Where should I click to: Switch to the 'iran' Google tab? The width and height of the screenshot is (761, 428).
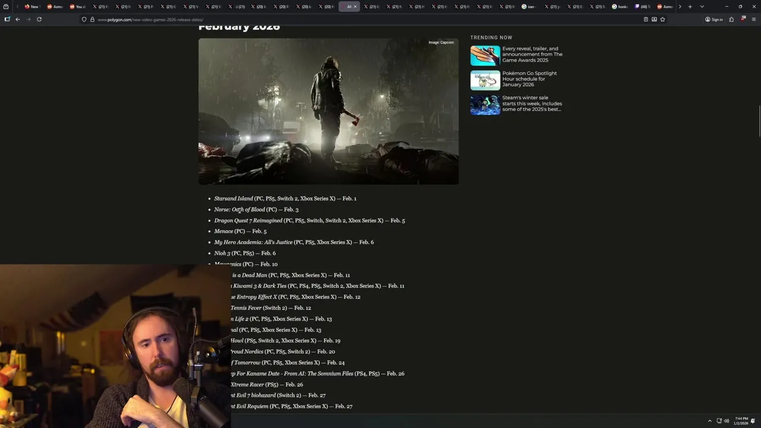click(529, 7)
